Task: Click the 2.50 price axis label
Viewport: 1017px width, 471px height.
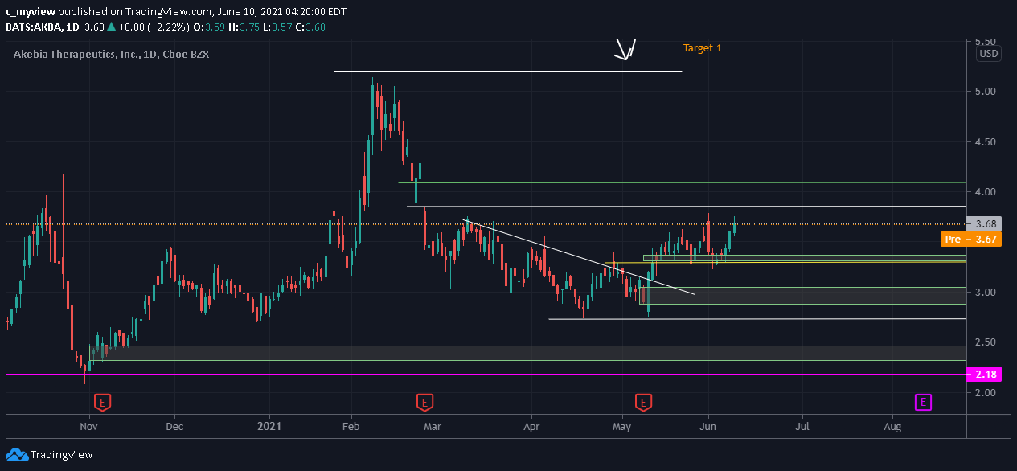Action: click(986, 342)
